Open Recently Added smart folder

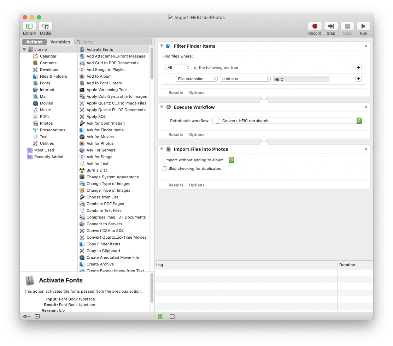[49, 157]
